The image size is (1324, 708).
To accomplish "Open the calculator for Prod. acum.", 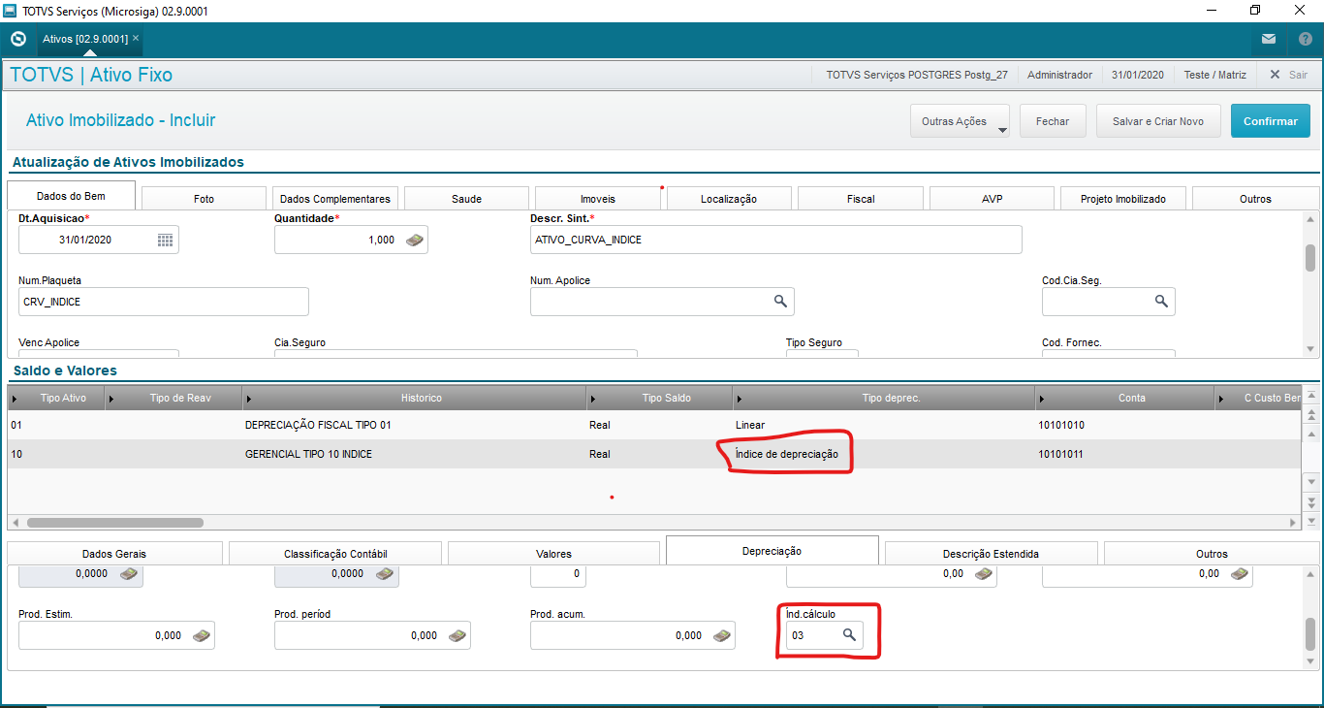I will (x=722, y=635).
